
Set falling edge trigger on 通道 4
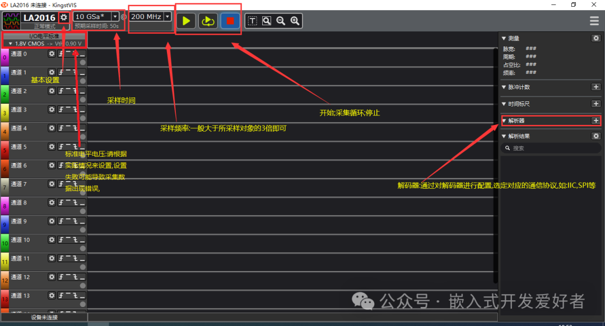click(75, 128)
